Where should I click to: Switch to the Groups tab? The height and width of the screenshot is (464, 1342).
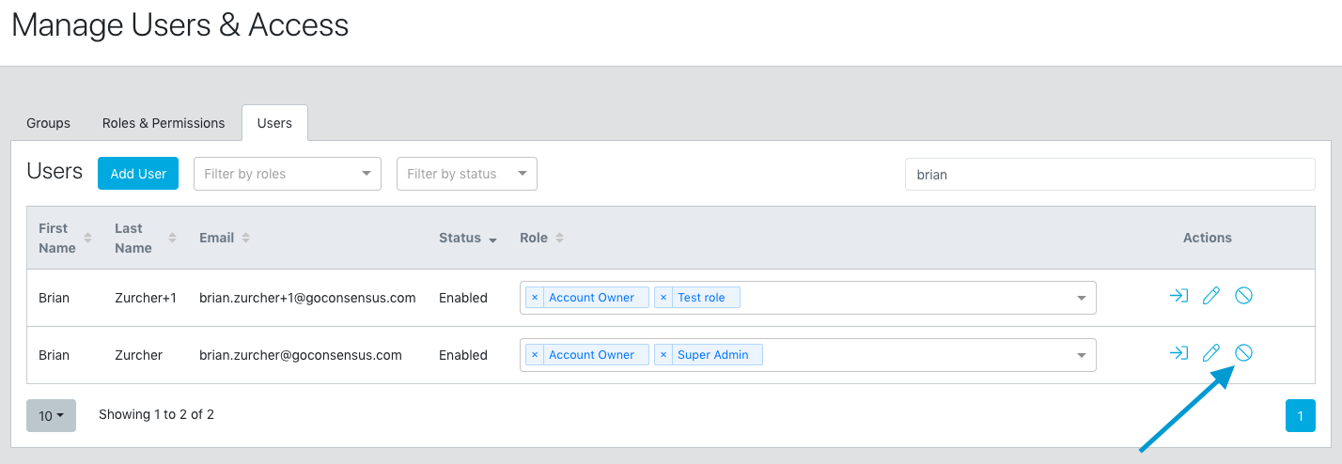click(48, 123)
